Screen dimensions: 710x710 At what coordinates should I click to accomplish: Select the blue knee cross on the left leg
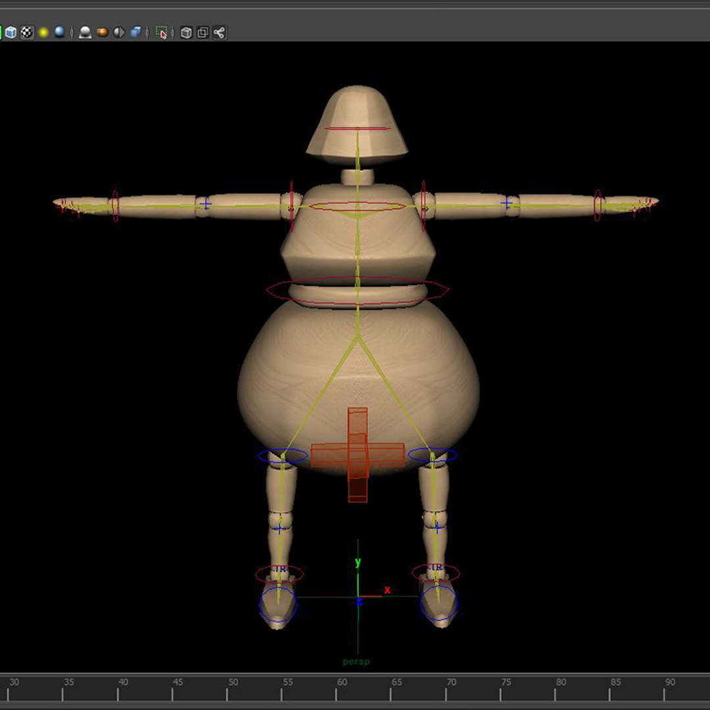279,529
